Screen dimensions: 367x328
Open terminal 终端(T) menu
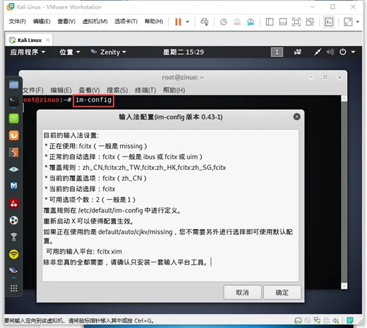(x=145, y=90)
